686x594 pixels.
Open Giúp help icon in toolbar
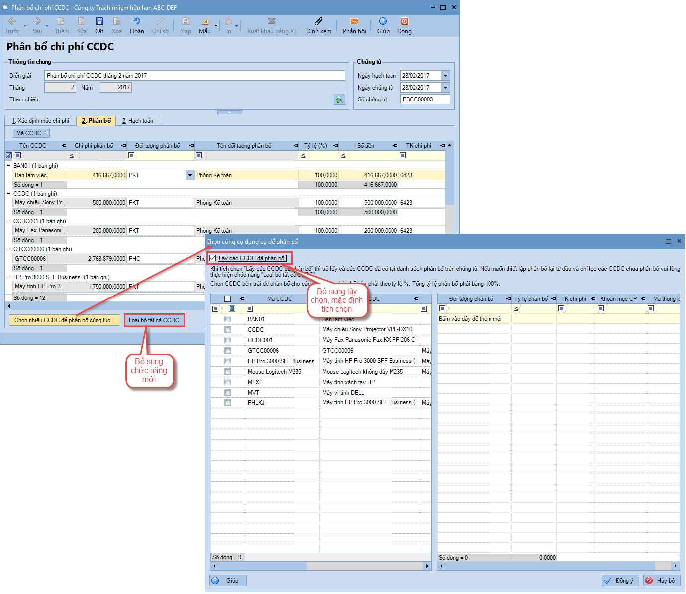(383, 21)
